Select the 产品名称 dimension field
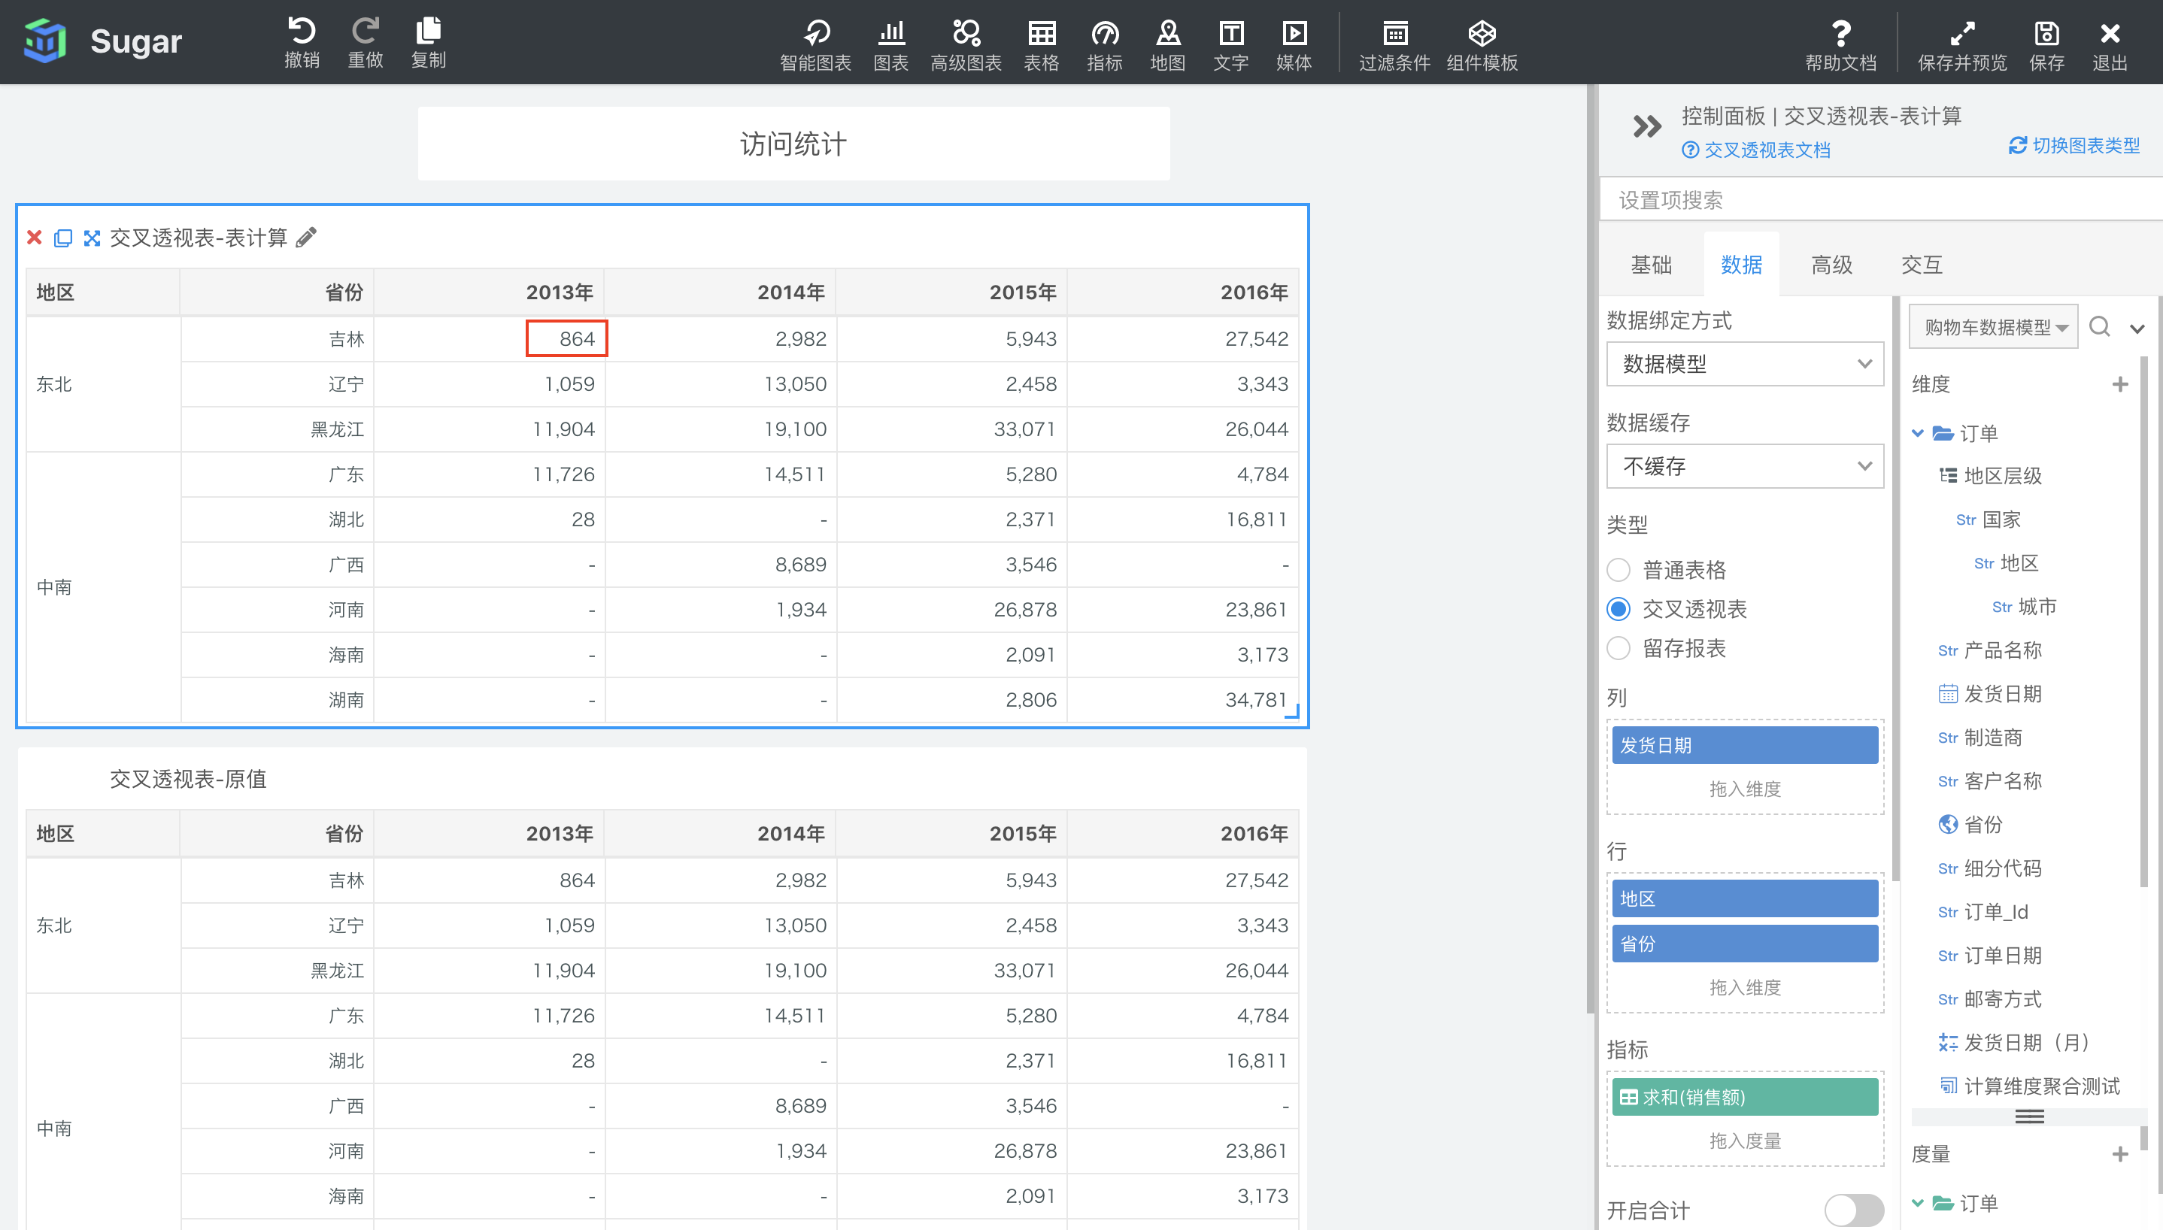 (x=1990, y=650)
